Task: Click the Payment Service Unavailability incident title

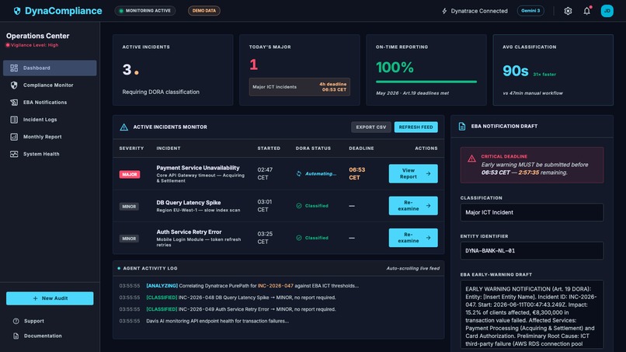Action: coord(198,168)
